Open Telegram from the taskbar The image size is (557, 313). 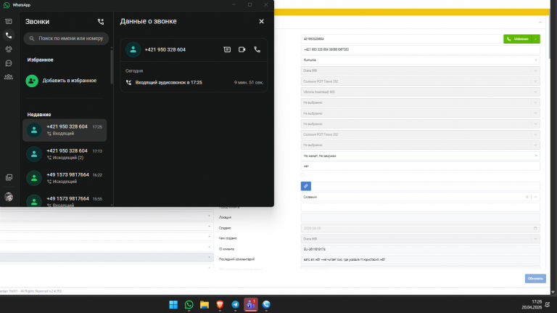[235, 305]
